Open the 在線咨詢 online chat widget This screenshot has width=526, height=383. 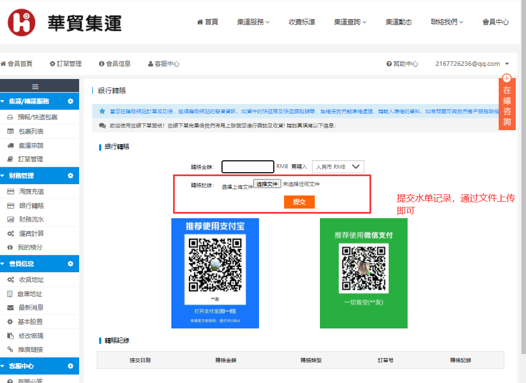point(507,102)
